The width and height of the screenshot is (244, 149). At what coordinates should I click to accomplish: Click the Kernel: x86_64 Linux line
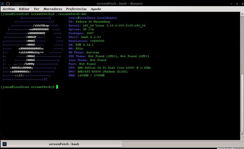pos(107,25)
